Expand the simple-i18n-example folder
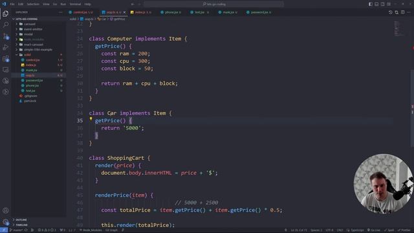Screen dimensions: 414x233 [x=38, y=50]
